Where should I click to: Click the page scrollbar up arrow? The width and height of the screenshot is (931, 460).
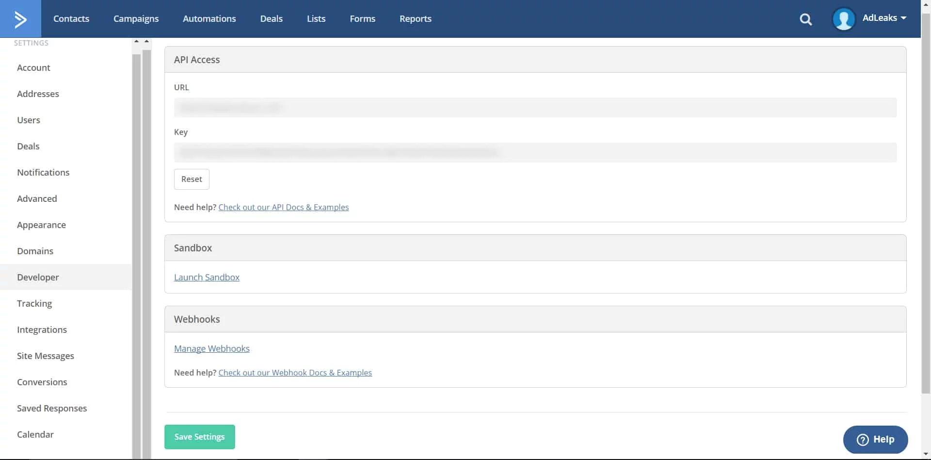click(x=926, y=4)
